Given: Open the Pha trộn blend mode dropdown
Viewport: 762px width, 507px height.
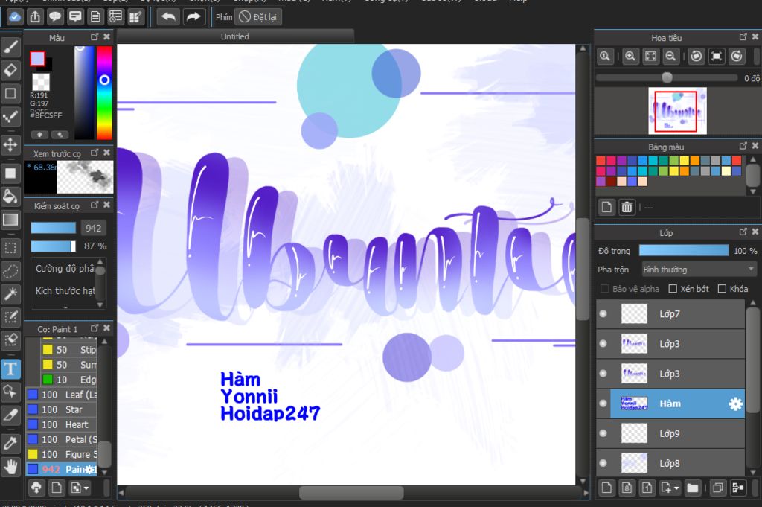Looking at the screenshot, I should click(698, 270).
